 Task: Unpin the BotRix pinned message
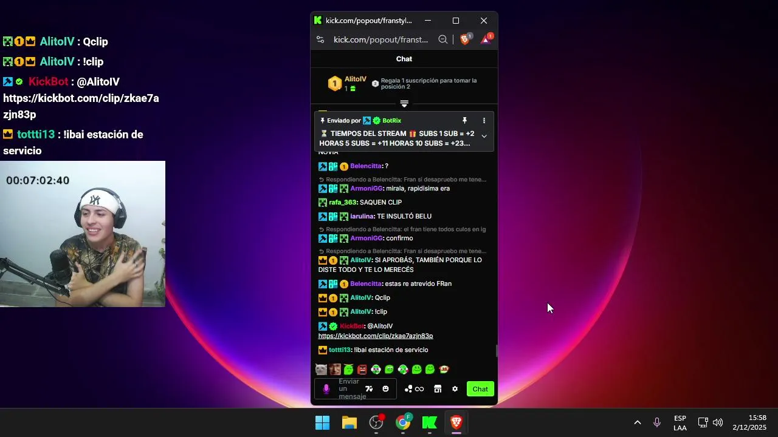(x=464, y=121)
